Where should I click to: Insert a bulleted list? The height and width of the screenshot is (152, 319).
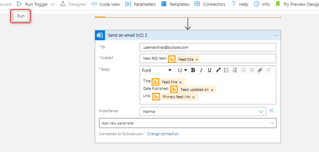[x=226, y=70]
